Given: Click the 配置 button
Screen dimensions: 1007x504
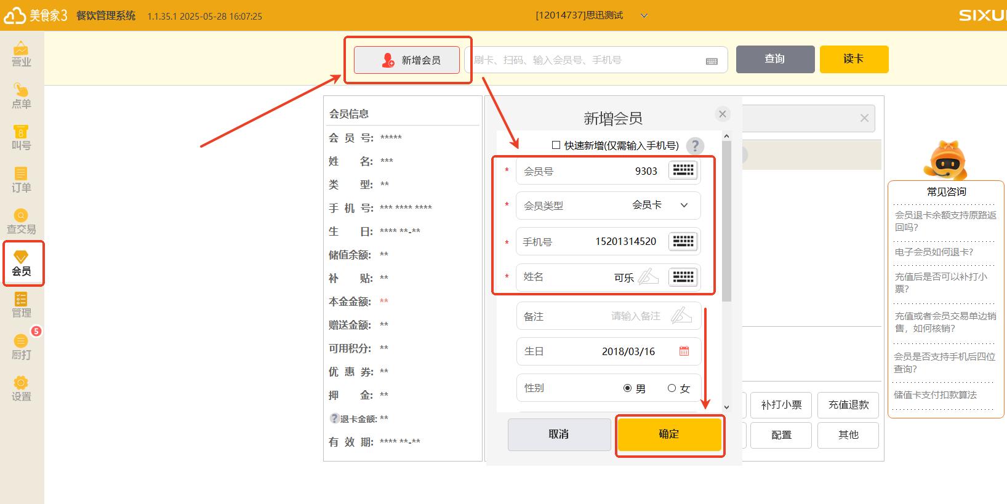Looking at the screenshot, I should 781,435.
